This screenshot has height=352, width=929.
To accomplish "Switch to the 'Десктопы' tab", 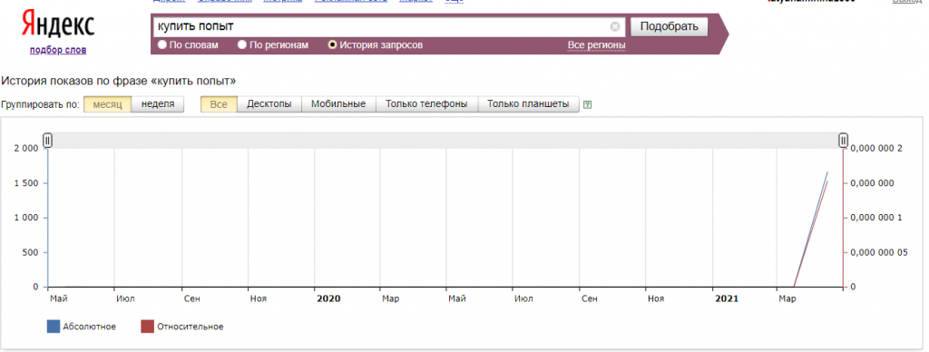I will (269, 104).
